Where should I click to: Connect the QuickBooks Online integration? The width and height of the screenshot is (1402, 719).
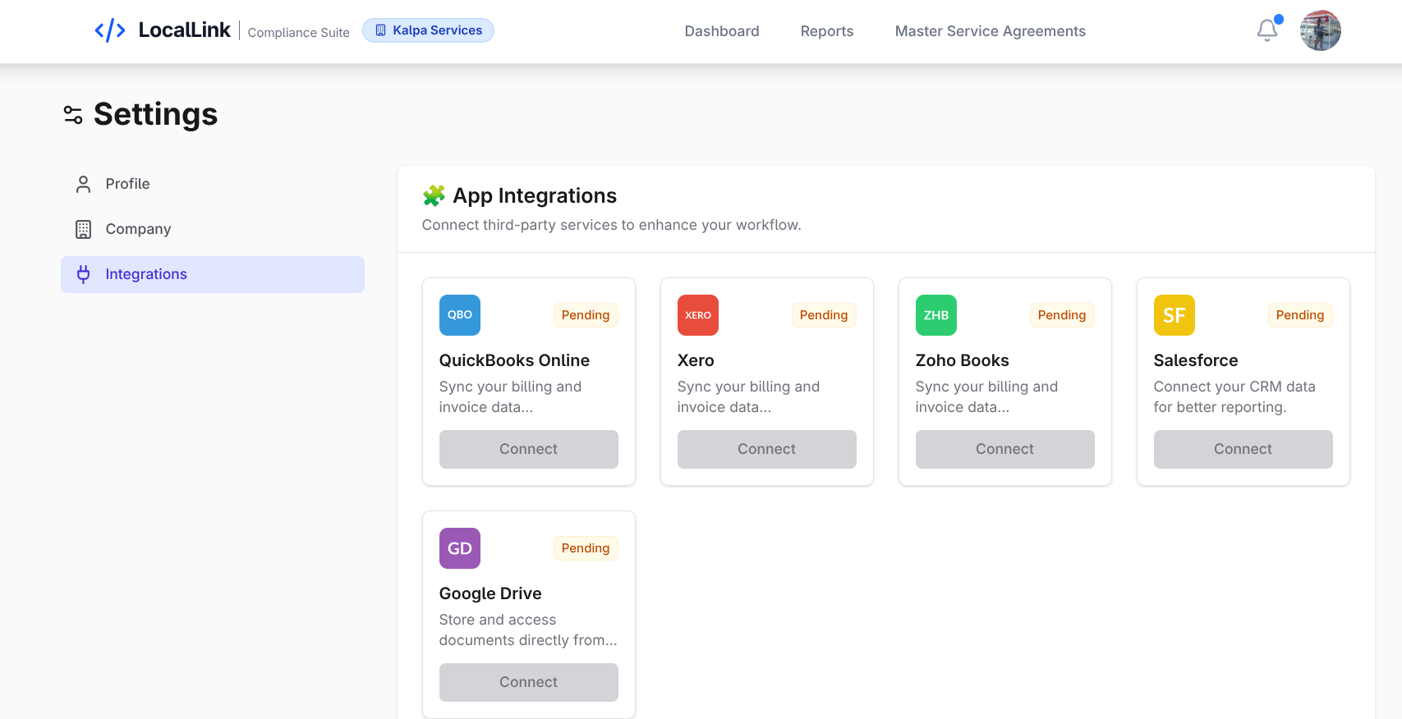[x=528, y=449]
